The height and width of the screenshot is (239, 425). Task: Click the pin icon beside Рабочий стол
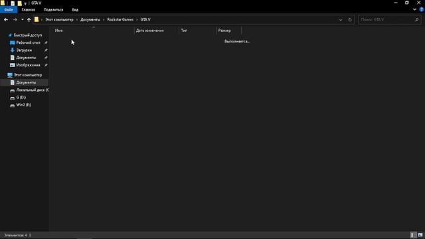pos(46,42)
